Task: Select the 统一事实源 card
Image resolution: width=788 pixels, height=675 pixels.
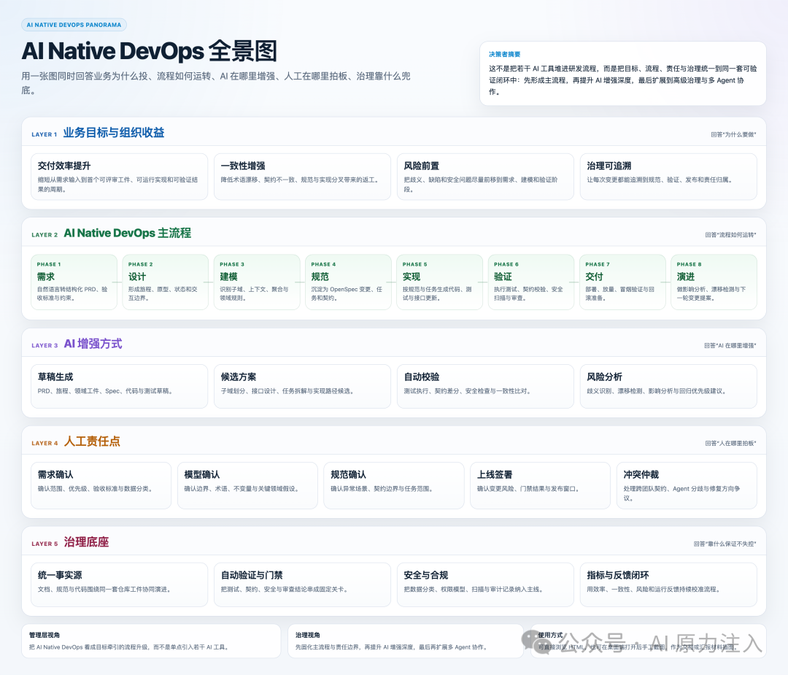Action: [x=119, y=585]
